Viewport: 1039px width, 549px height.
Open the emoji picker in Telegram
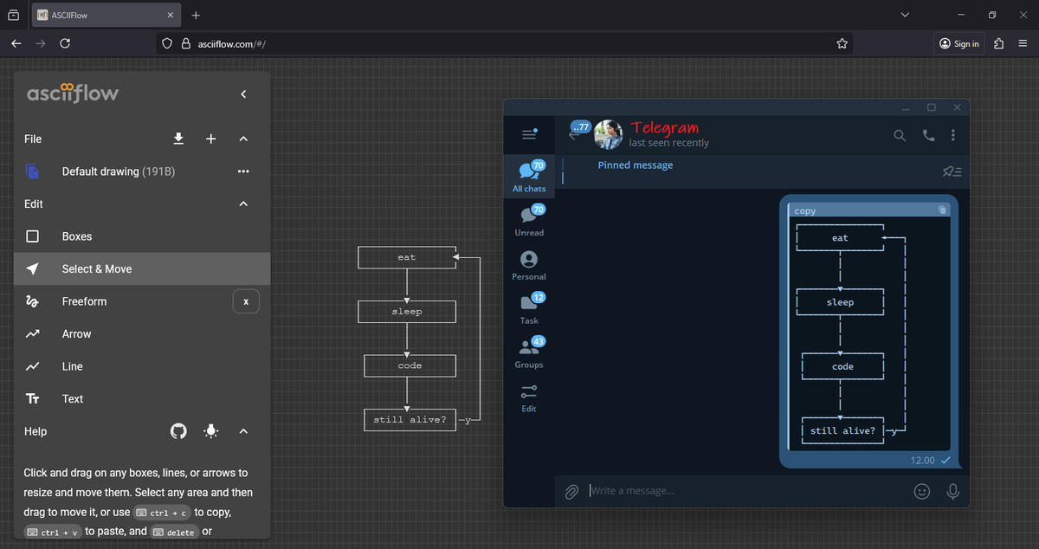[922, 491]
